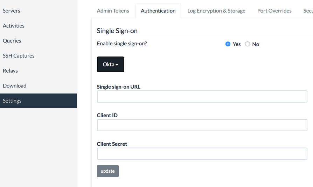Switch to the Admin Tokens tab

(113, 11)
